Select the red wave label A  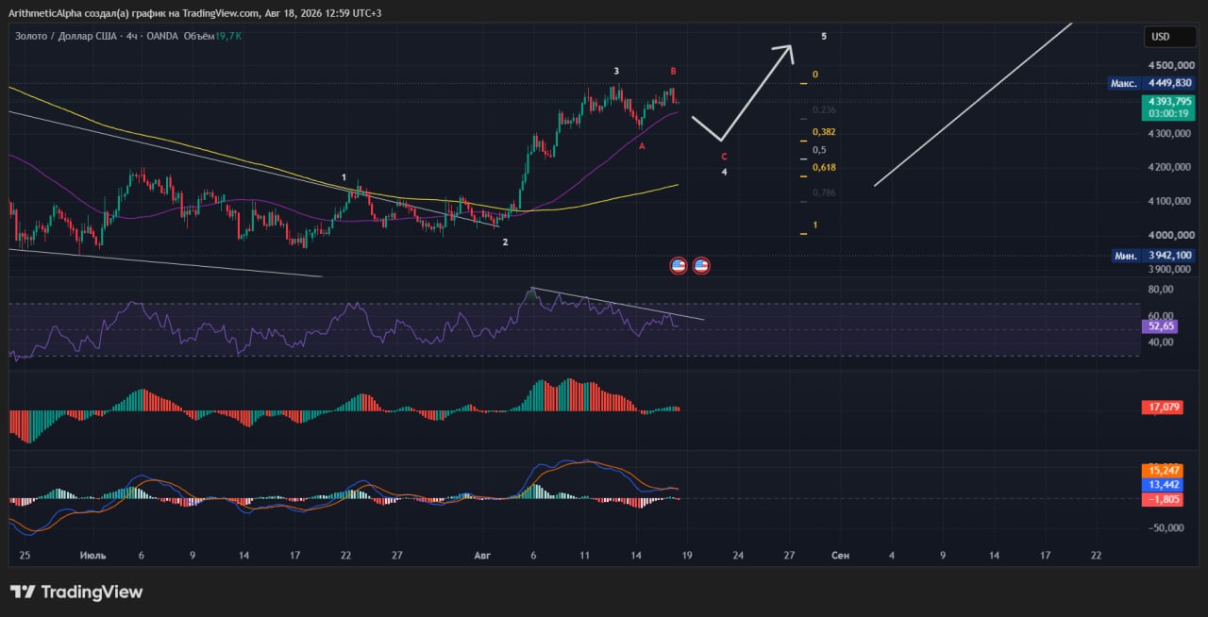(642, 146)
